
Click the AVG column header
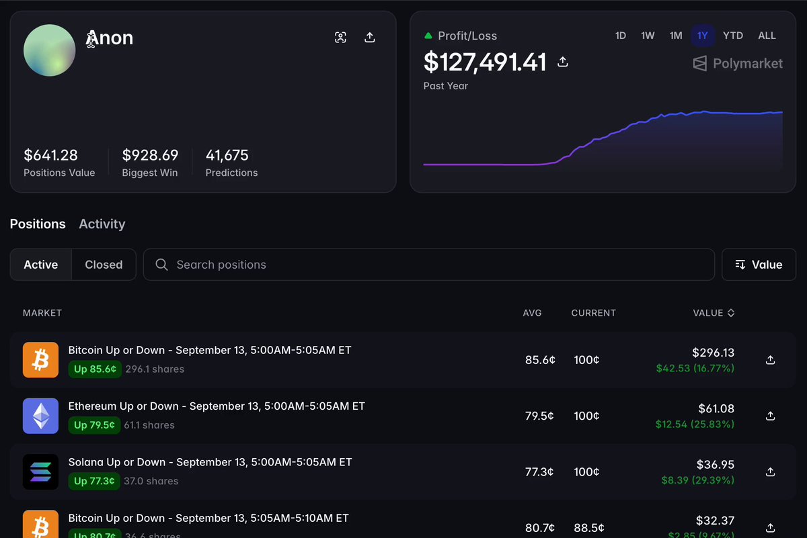pyautogui.click(x=532, y=313)
